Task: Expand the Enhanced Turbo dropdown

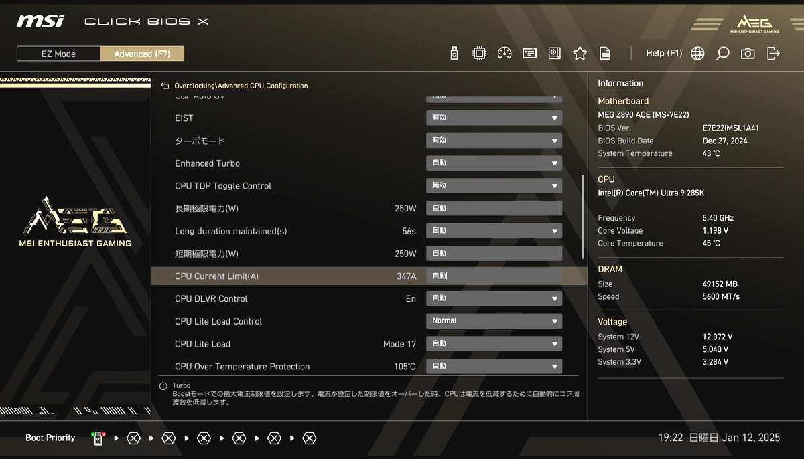Action: (x=494, y=163)
